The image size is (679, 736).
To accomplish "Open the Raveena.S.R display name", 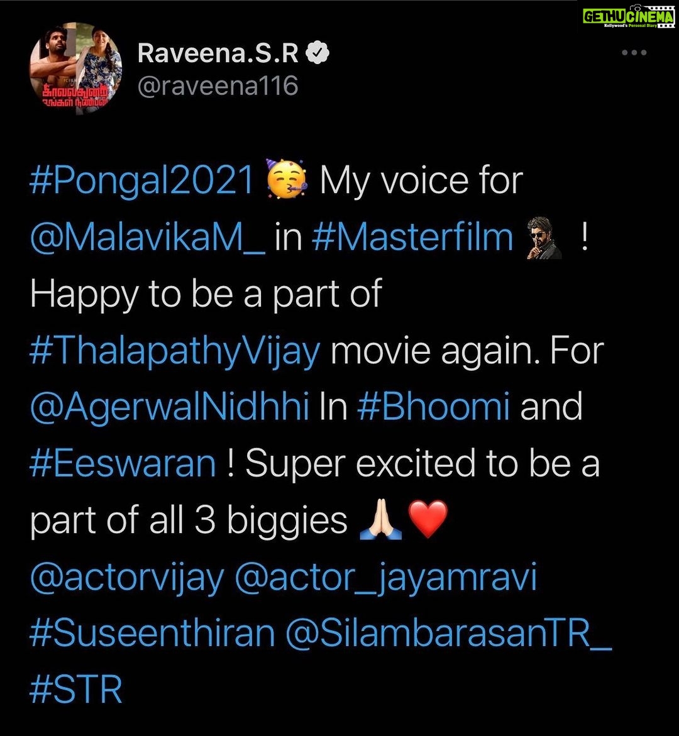I will point(218,53).
